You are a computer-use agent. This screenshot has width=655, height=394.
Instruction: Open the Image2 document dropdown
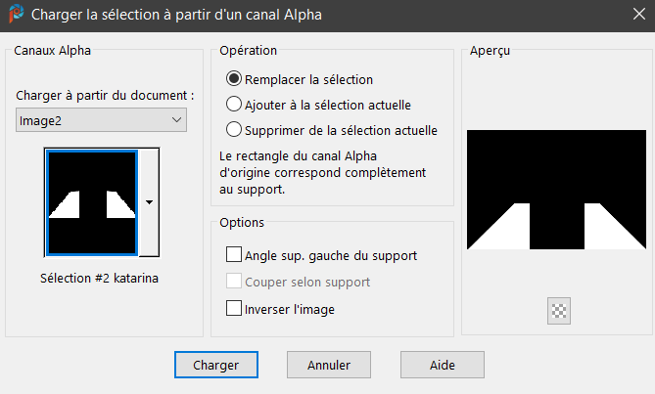102,119
